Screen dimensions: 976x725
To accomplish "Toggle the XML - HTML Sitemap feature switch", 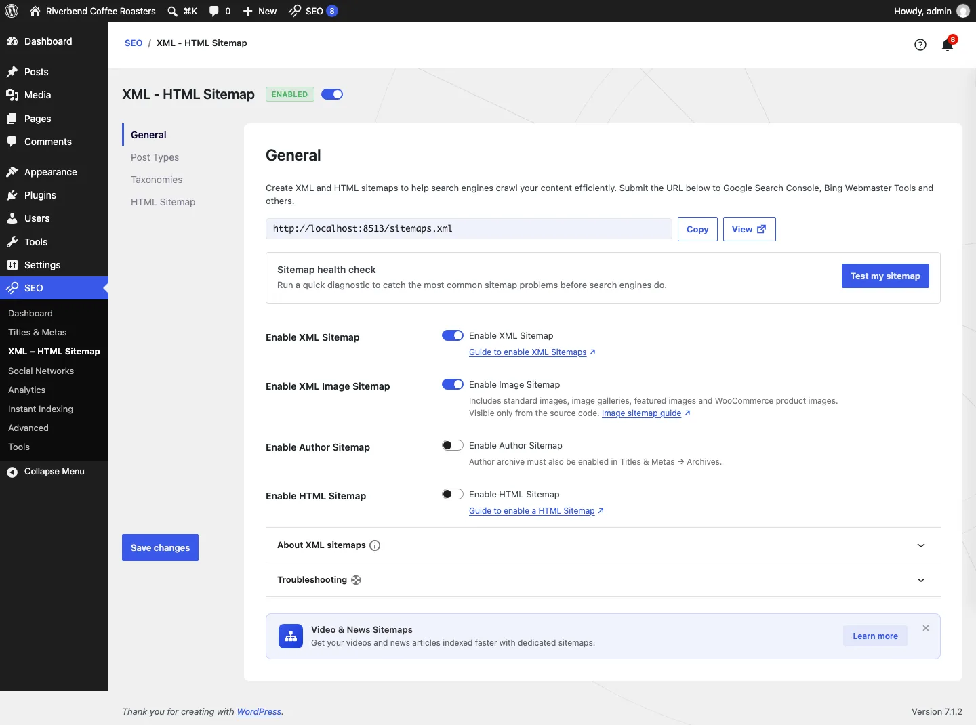I will click(x=332, y=94).
